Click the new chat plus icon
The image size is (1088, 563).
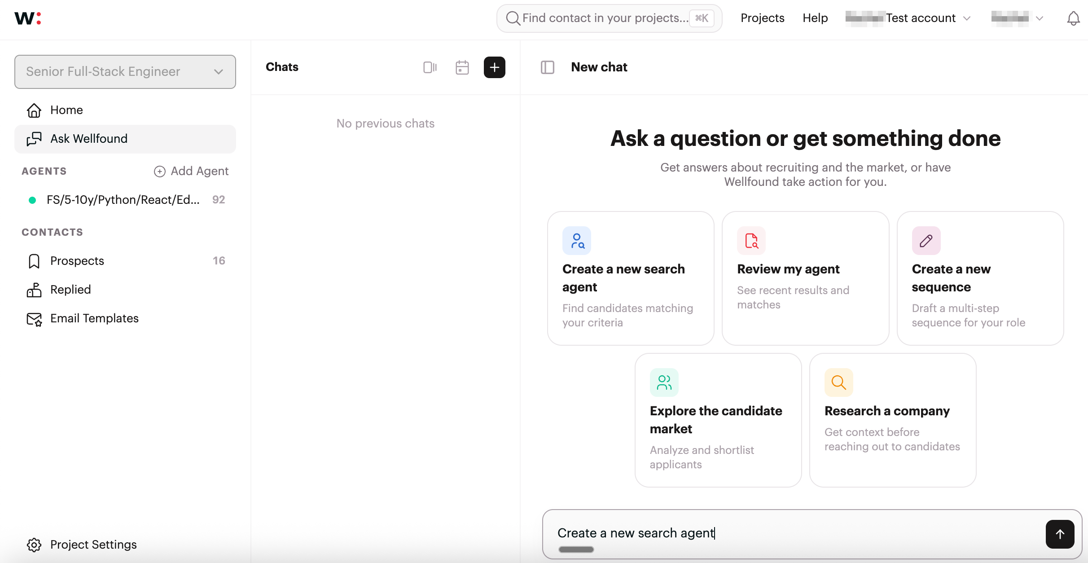[494, 67]
